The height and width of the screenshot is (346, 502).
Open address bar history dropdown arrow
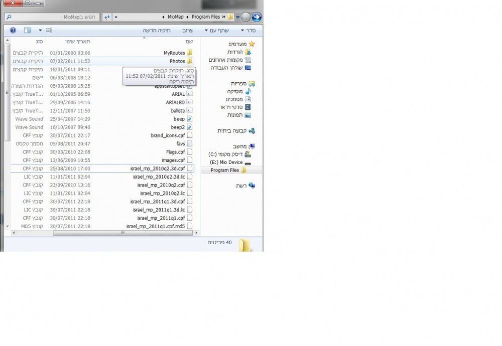pyautogui.click(x=116, y=17)
